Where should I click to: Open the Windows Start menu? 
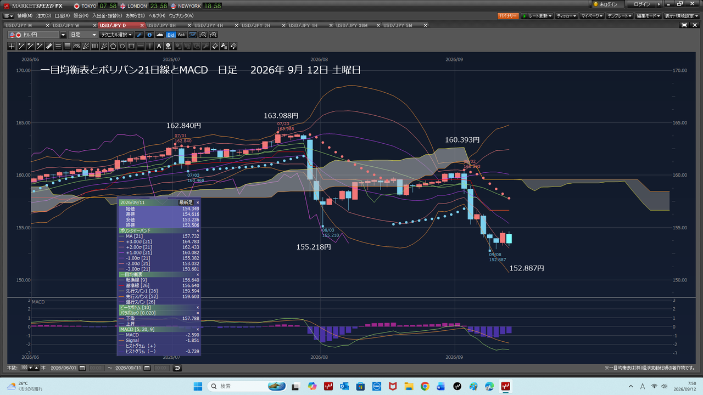[x=198, y=386]
